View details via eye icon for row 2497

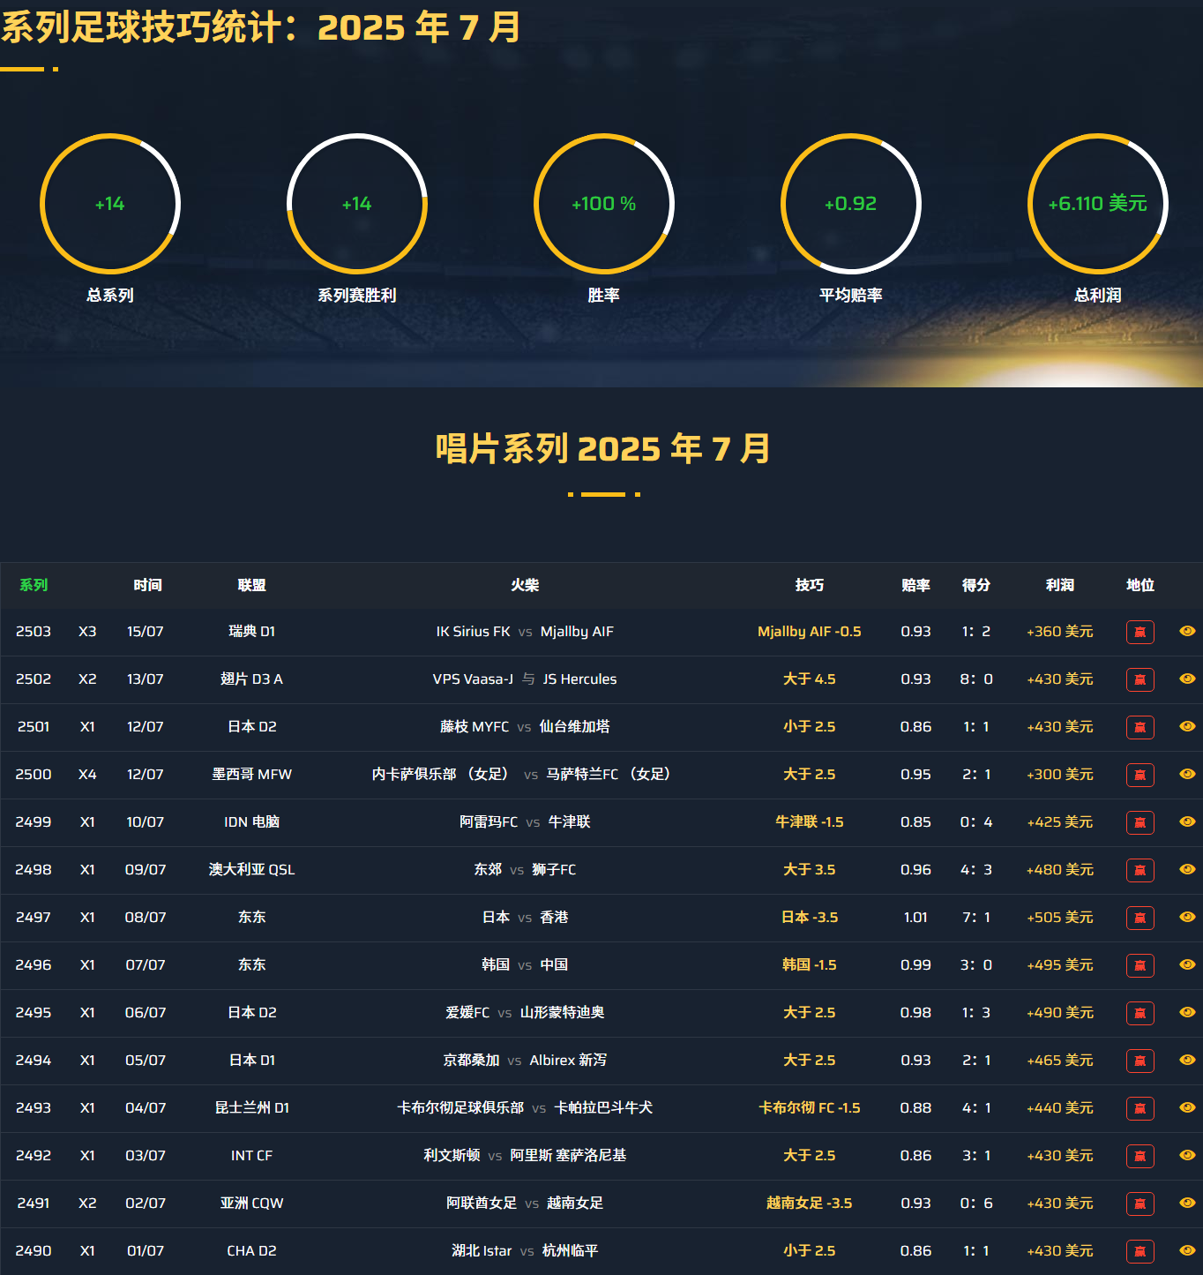[1187, 917]
